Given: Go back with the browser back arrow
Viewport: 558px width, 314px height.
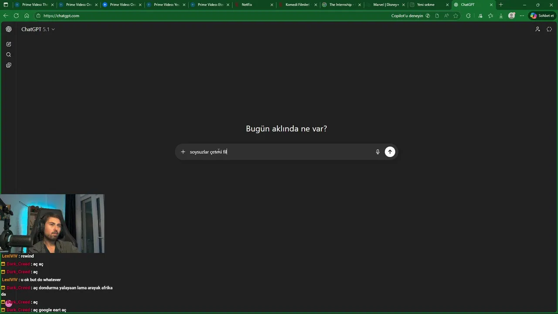Looking at the screenshot, I should pos(6,16).
